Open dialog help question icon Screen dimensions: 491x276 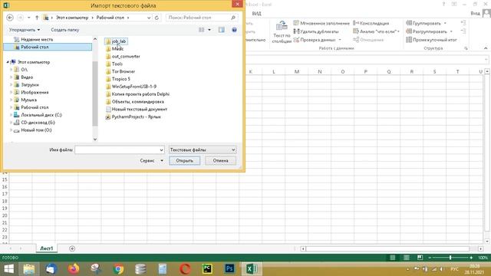pos(234,30)
